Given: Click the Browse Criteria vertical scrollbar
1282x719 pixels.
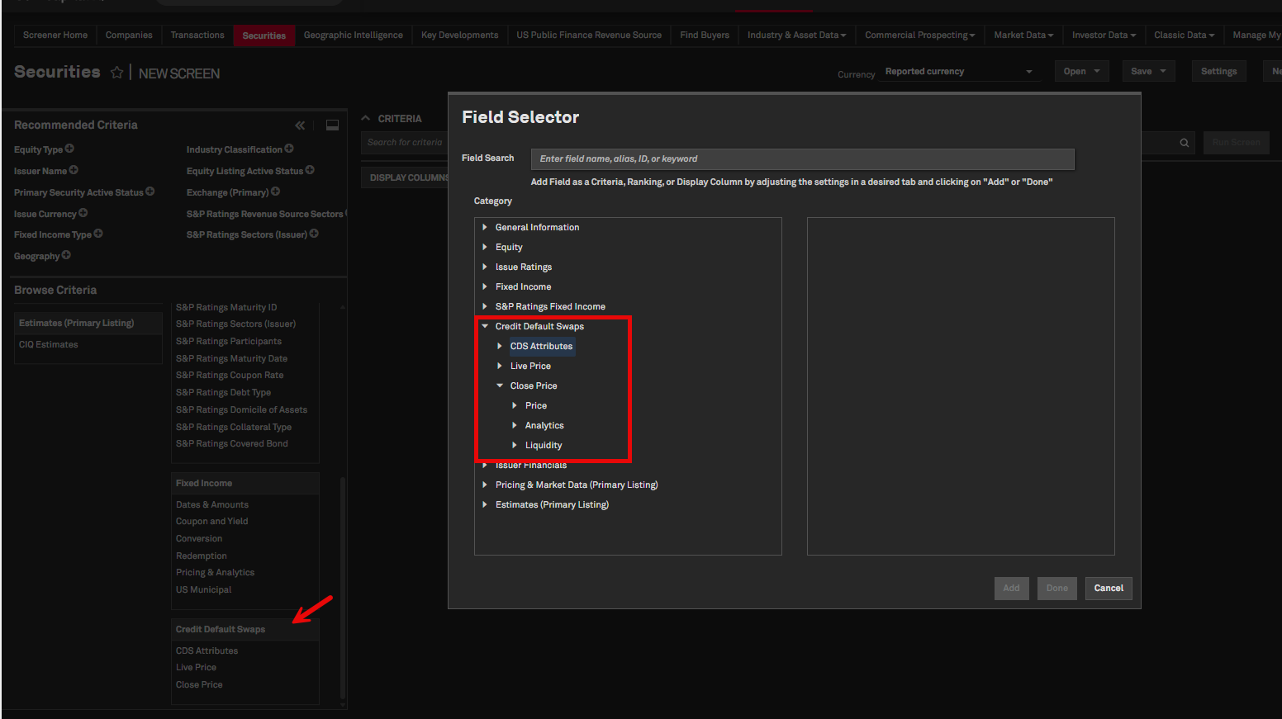Looking at the screenshot, I should coord(343,586).
